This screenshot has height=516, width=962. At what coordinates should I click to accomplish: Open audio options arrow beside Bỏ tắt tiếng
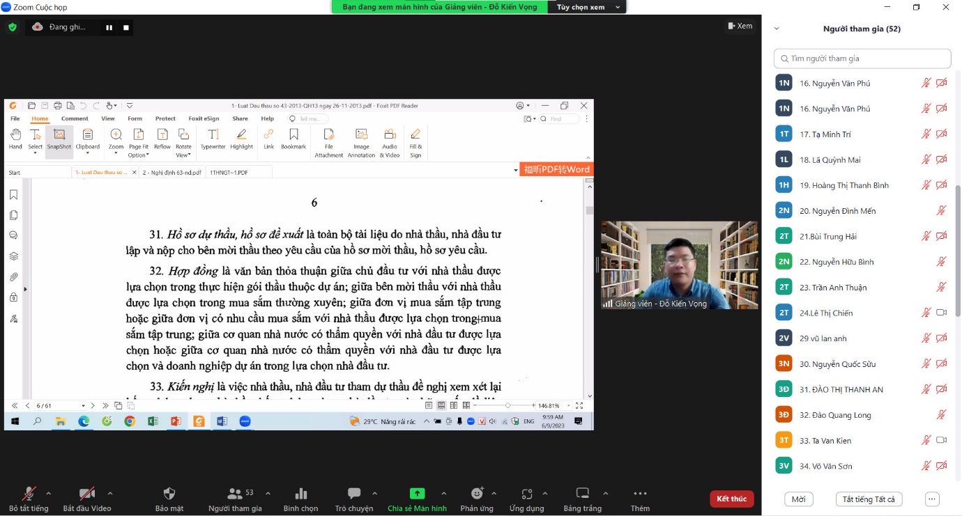click(x=48, y=493)
